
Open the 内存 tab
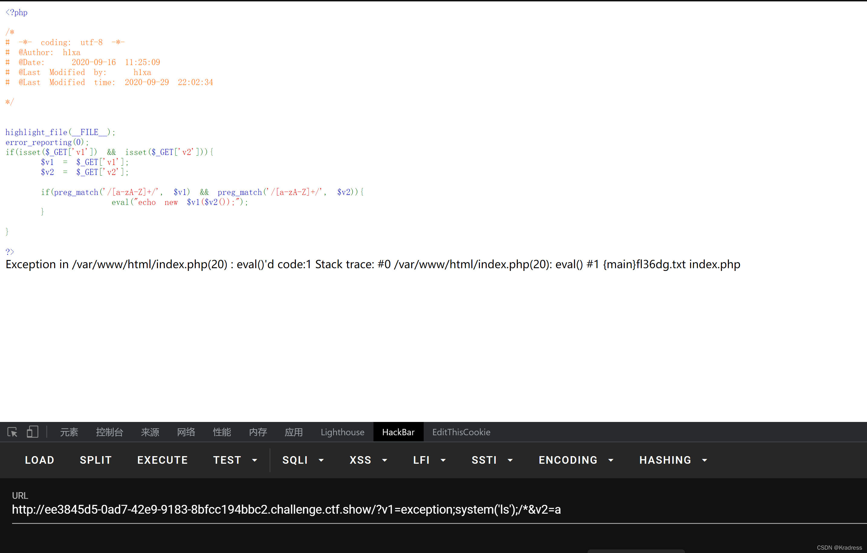(x=258, y=432)
